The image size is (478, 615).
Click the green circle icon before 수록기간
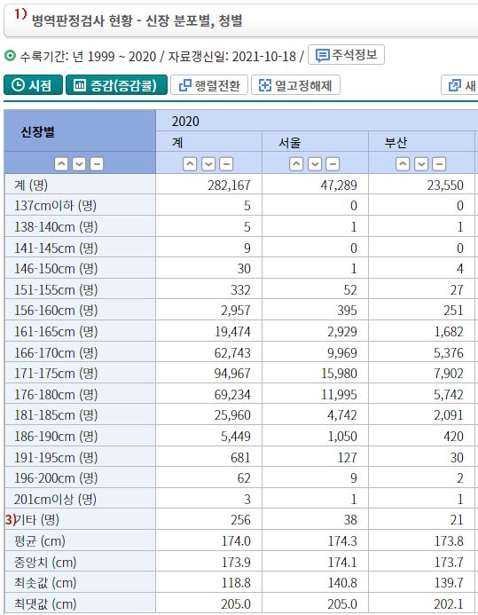[x=10, y=56]
